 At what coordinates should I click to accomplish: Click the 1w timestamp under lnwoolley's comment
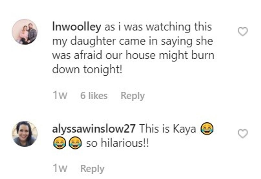pos(60,95)
